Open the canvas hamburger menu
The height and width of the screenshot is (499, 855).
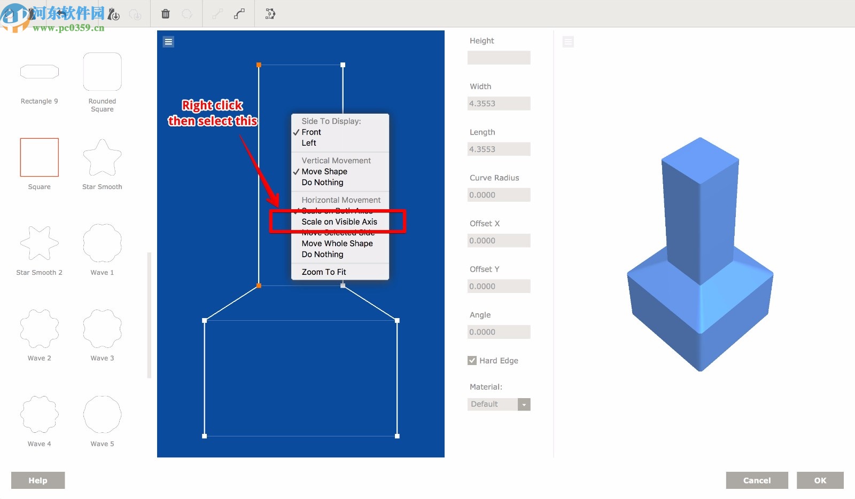click(x=168, y=41)
